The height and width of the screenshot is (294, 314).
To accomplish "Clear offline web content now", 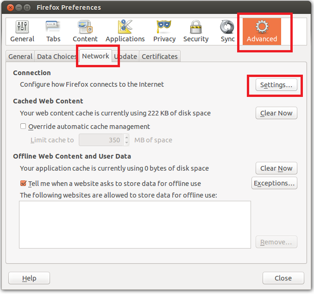I will (x=276, y=168).
